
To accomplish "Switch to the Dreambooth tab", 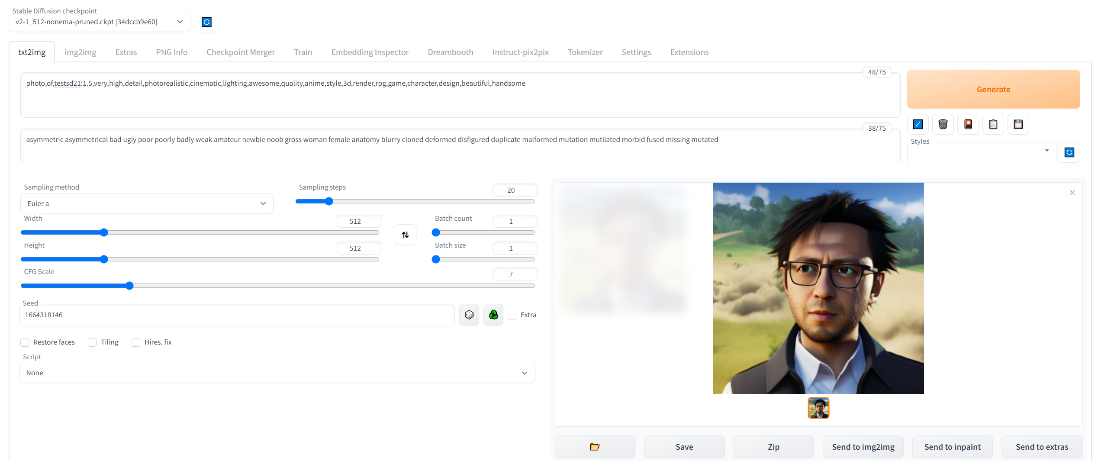I will (451, 52).
